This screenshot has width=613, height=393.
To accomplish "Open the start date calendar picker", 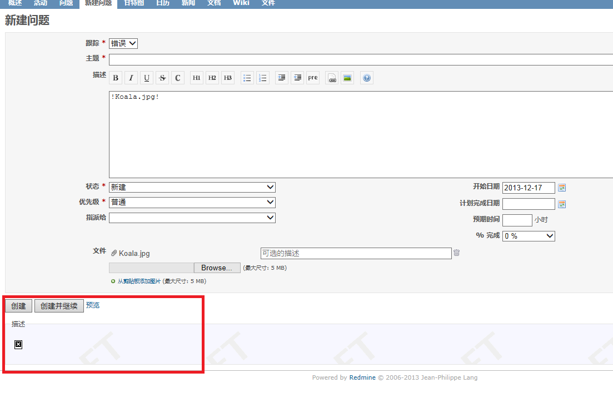I will pyautogui.click(x=562, y=188).
